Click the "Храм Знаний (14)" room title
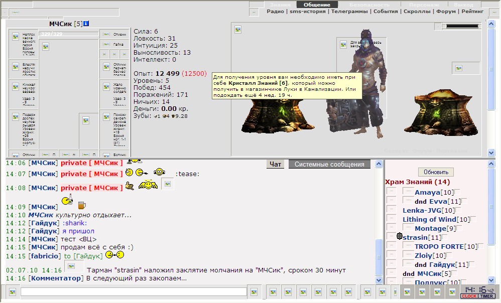This screenshot has width=501, height=303. tap(417, 182)
